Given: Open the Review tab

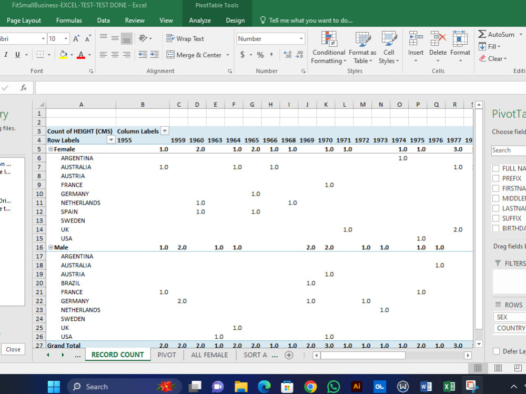Looking at the screenshot, I should click(135, 20).
